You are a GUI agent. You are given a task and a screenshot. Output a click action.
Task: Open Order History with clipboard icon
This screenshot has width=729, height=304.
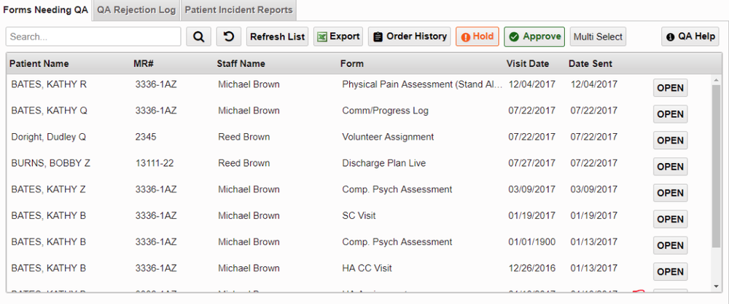point(410,36)
